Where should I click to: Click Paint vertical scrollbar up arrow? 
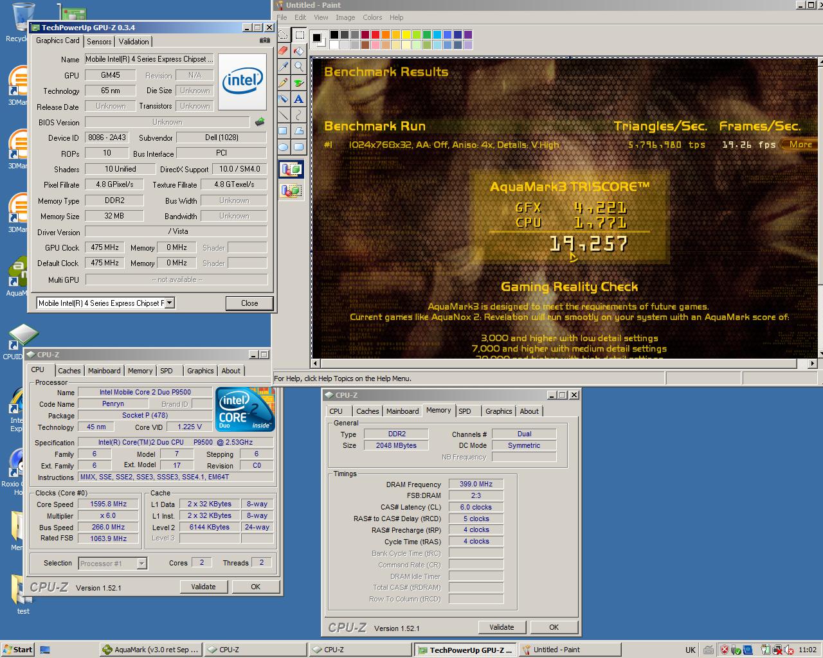[x=822, y=62]
